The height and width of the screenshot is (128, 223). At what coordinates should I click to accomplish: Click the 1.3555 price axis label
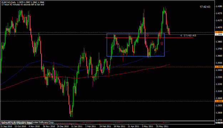[x=219, y=63]
